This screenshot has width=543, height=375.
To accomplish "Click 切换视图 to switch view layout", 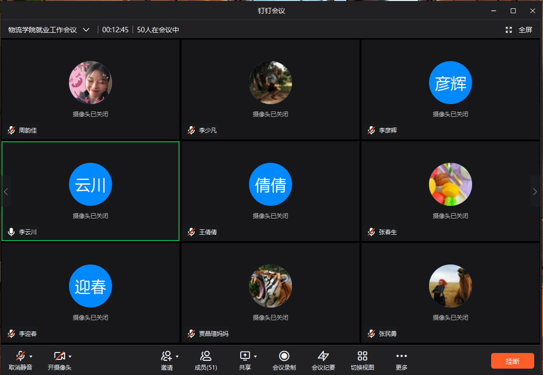I will point(362,356).
